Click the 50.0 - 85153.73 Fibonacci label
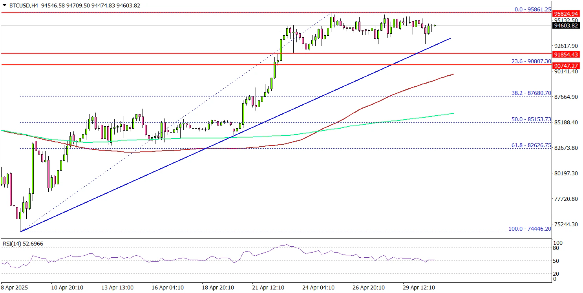The height and width of the screenshot is (293, 583). click(531, 119)
